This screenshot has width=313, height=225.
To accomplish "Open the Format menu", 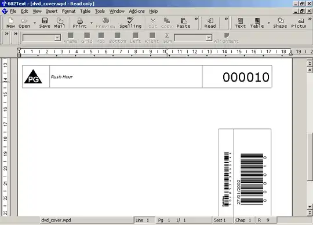I will (x=68, y=12).
